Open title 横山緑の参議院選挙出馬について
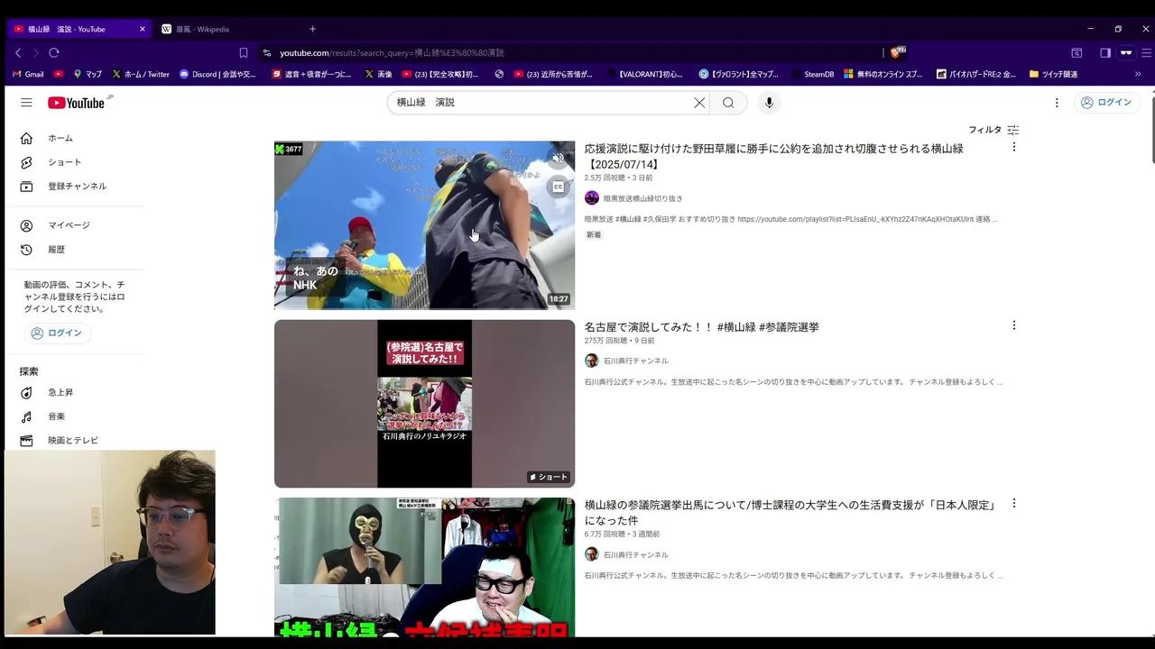Viewport: 1155px width, 649px height. pos(790,513)
